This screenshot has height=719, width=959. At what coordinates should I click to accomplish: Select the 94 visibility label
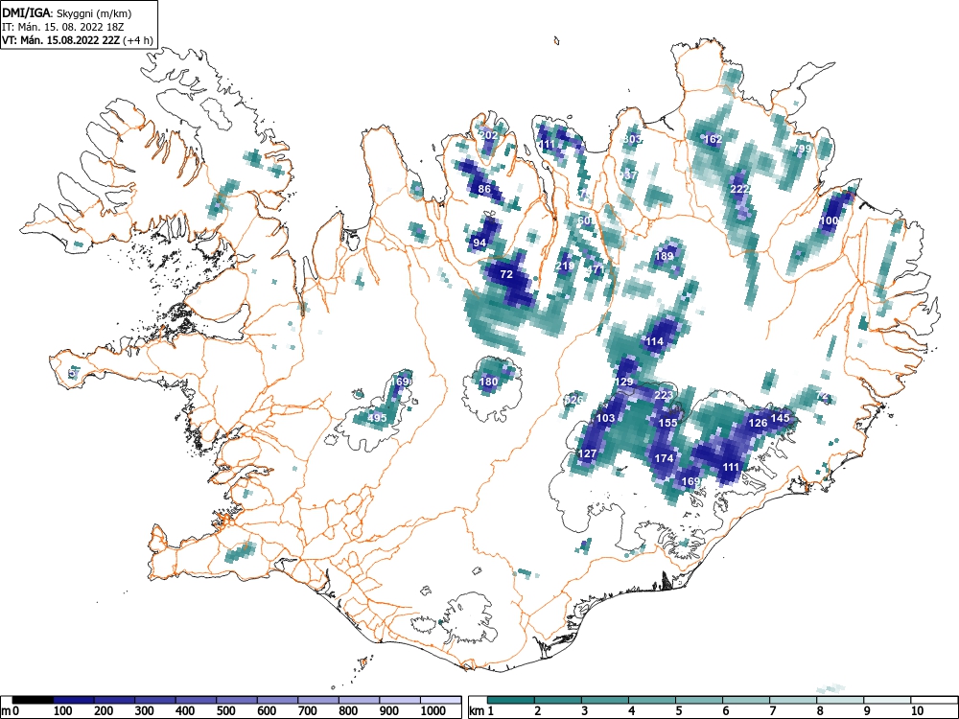click(x=479, y=243)
